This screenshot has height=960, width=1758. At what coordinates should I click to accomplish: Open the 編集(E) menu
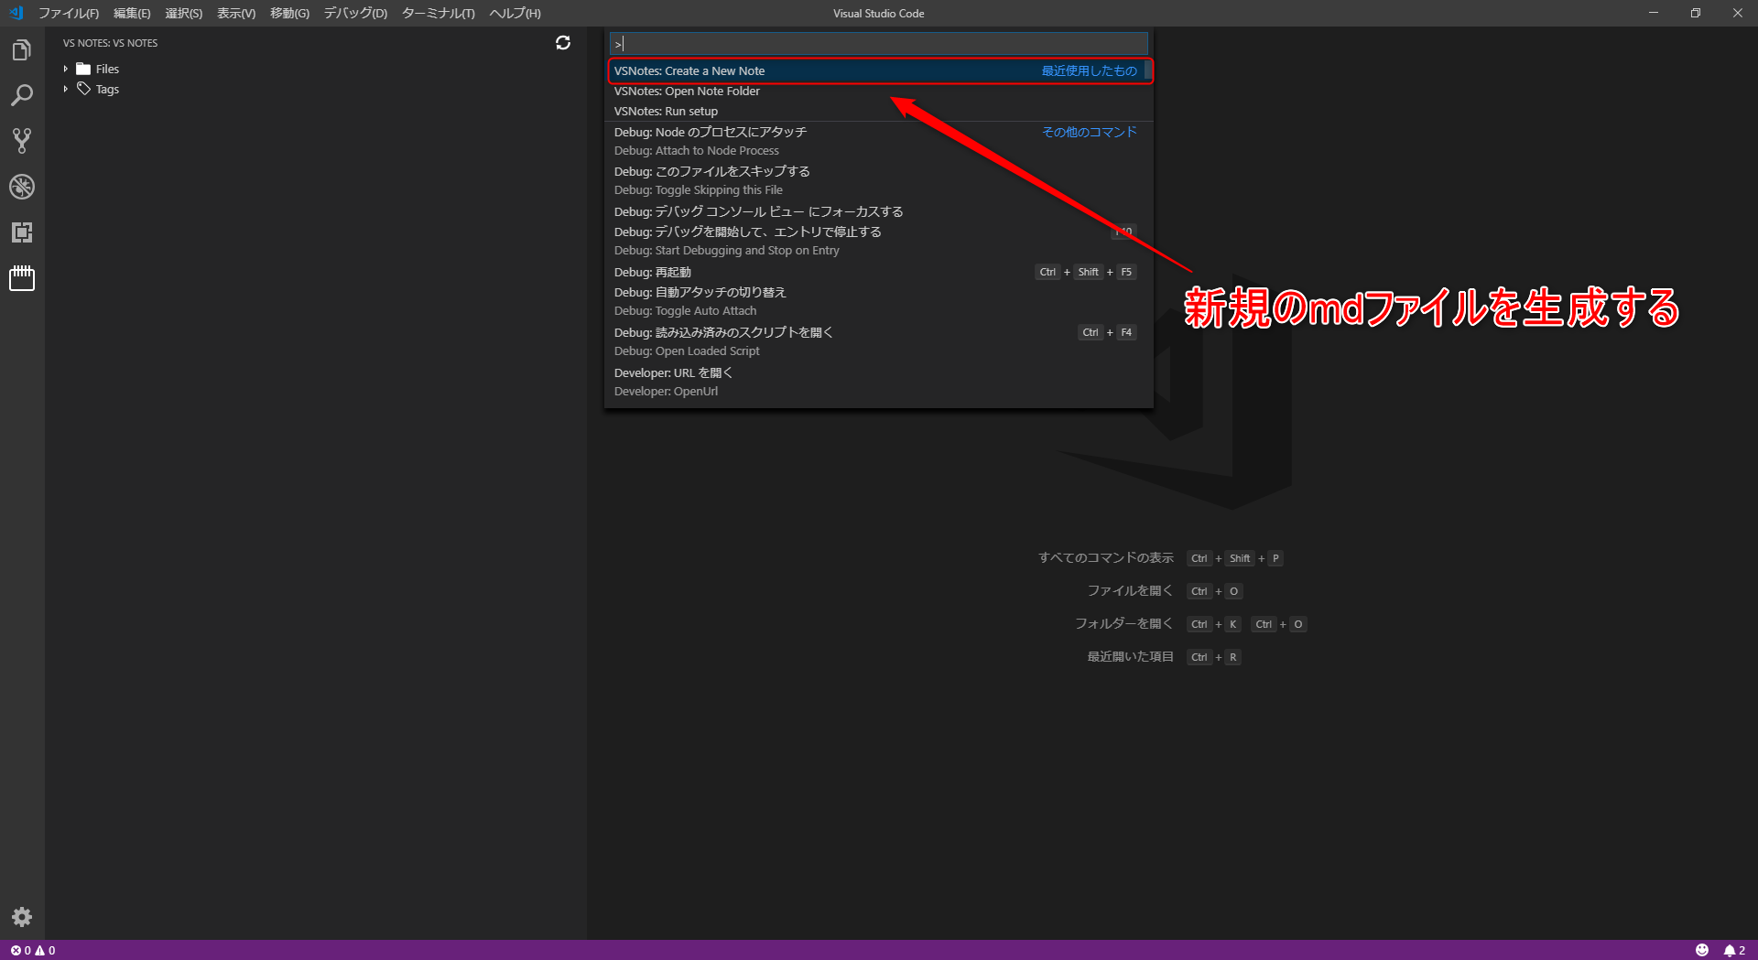click(132, 13)
